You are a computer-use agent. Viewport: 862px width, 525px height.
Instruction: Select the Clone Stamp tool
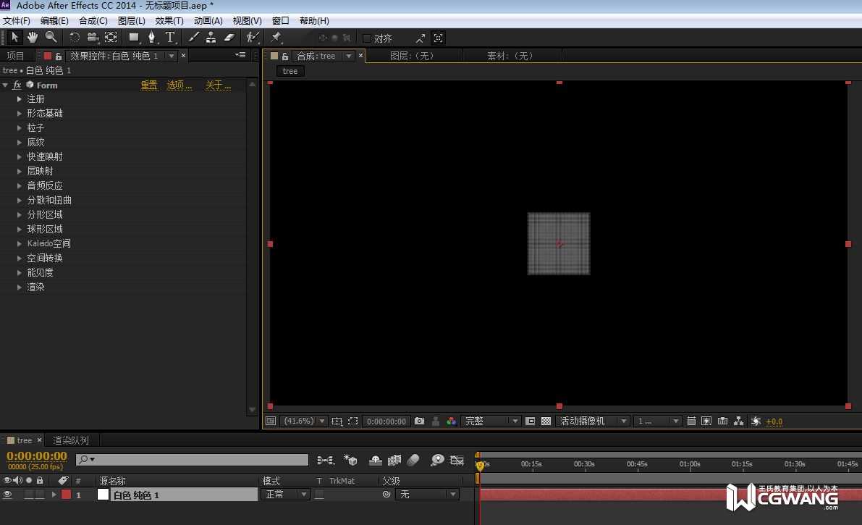click(x=211, y=38)
